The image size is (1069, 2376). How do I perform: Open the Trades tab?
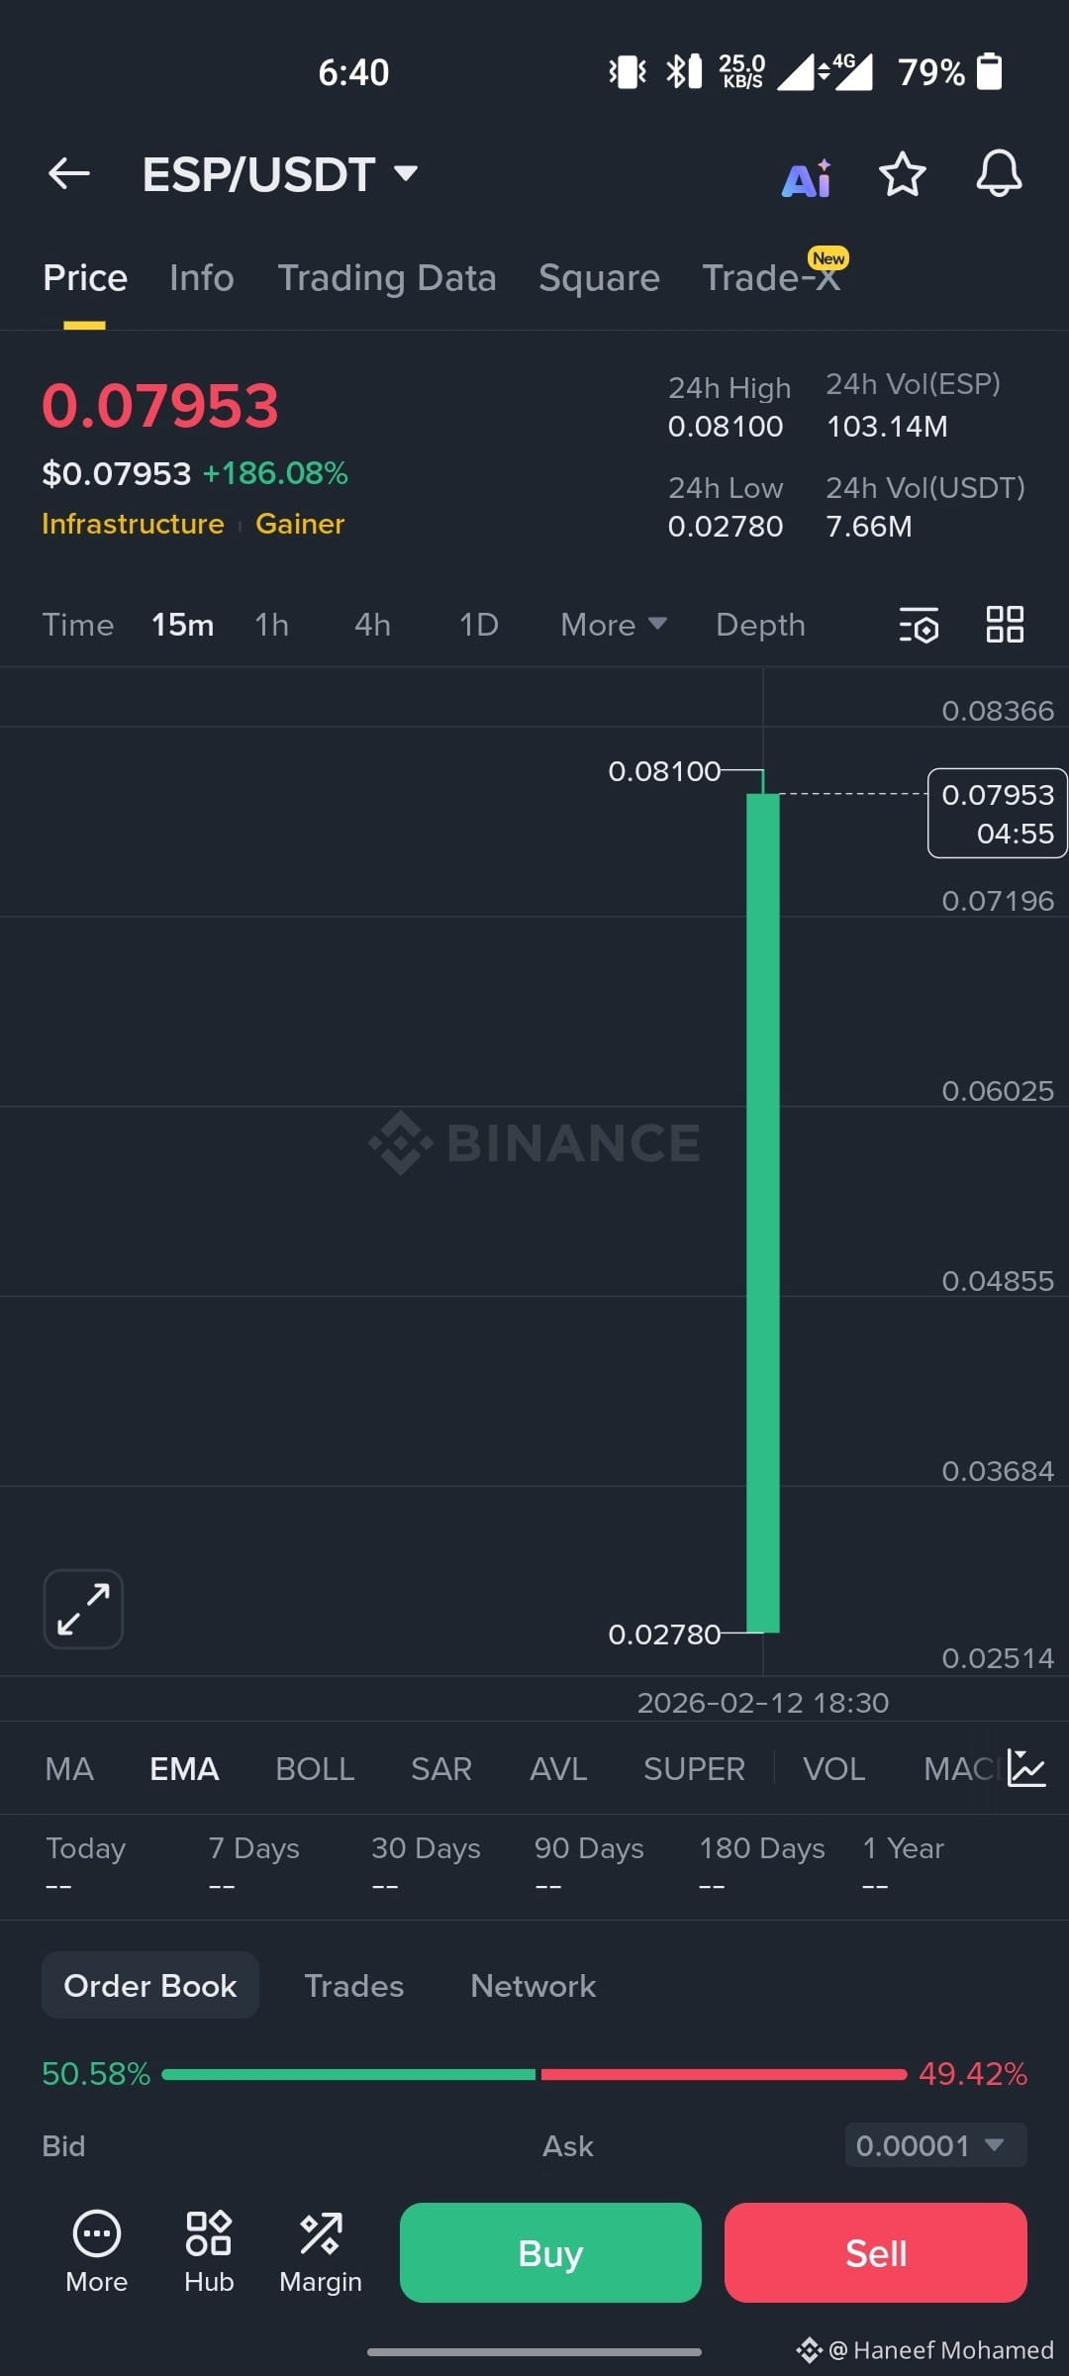(x=354, y=1985)
